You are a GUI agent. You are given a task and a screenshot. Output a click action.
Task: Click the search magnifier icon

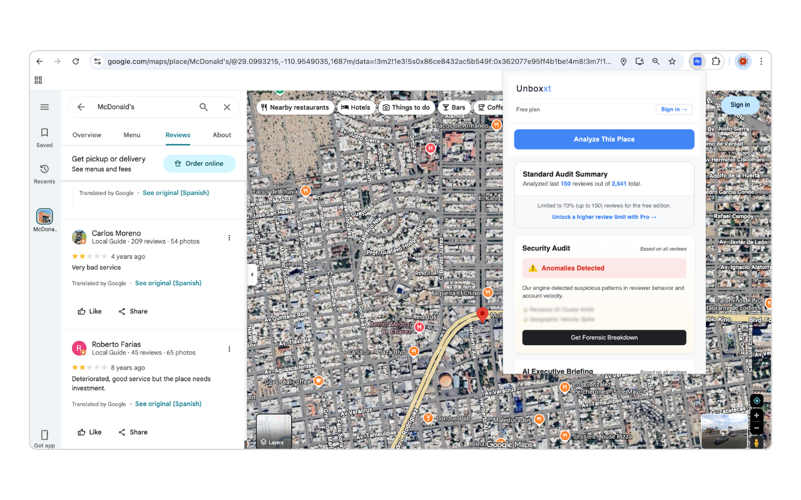coord(203,107)
